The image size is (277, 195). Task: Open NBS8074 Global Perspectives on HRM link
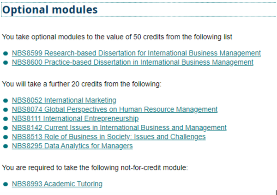click(114, 110)
